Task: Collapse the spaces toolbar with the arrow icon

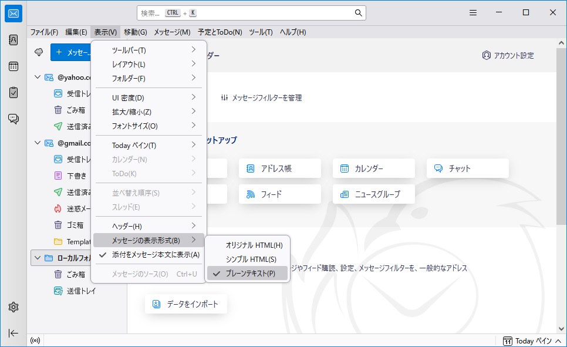Action: pyautogui.click(x=14, y=333)
